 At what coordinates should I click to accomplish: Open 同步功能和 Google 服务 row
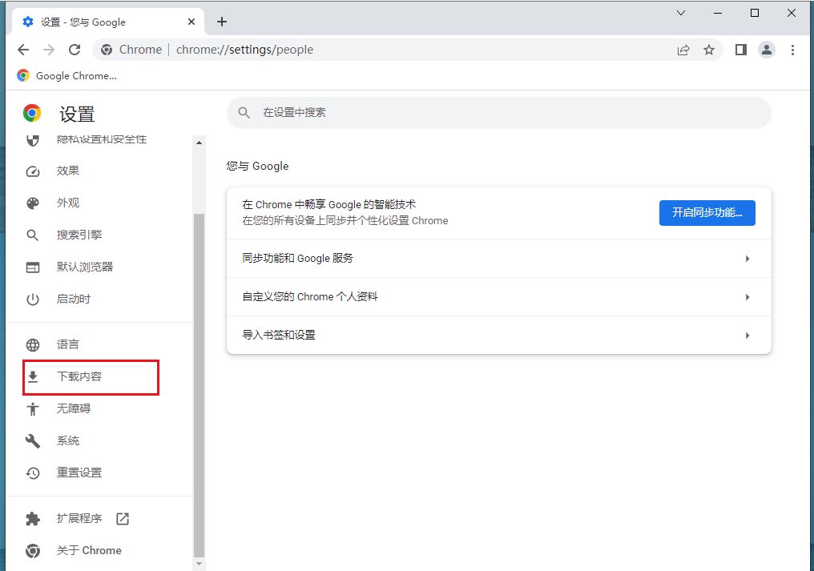pos(499,259)
